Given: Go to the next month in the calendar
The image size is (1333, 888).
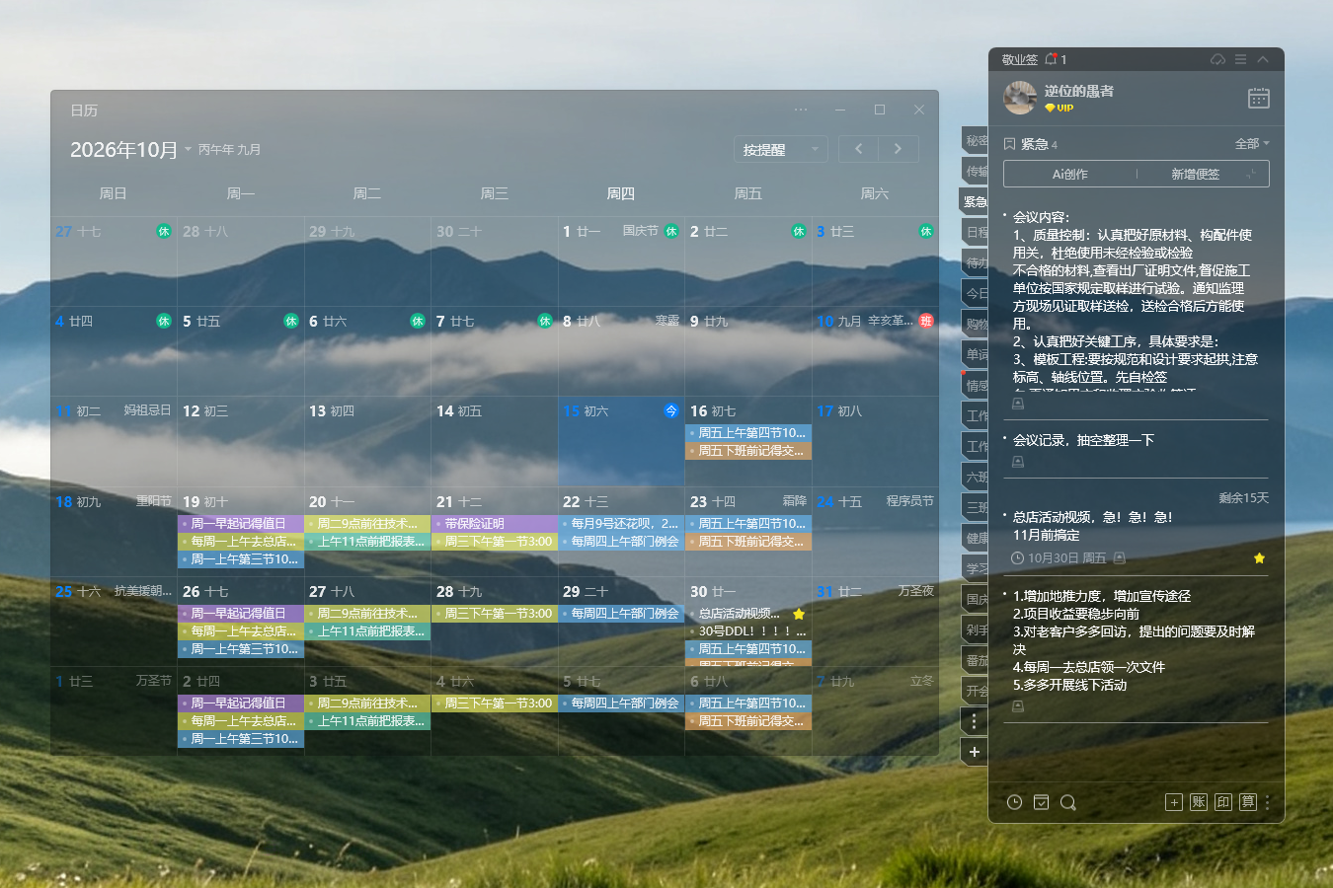Looking at the screenshot, I should pos(899,149).
